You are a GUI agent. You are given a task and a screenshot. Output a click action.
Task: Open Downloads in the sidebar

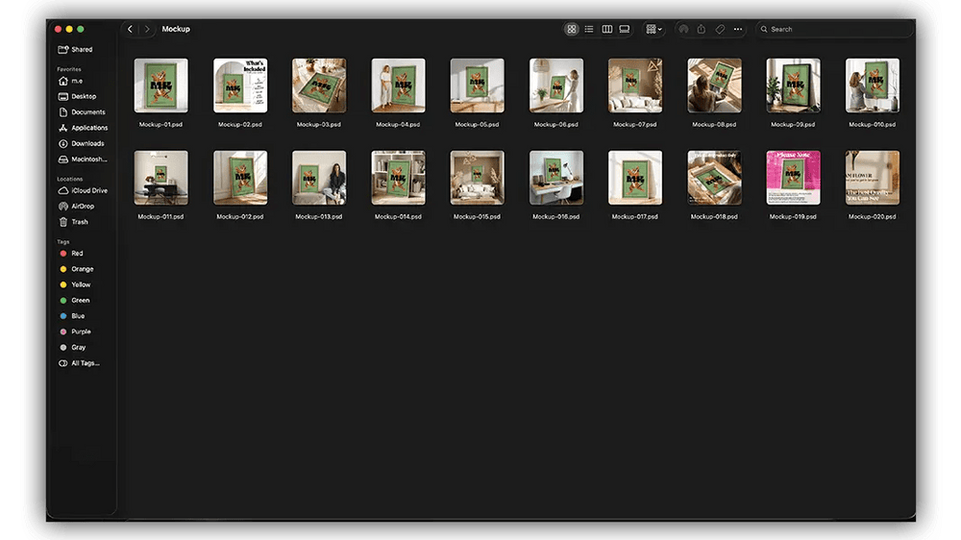coord(82,143)
